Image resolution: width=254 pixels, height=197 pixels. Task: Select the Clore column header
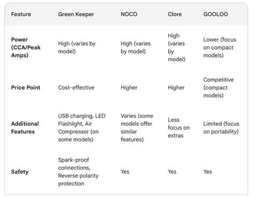(x=175, y=14)
